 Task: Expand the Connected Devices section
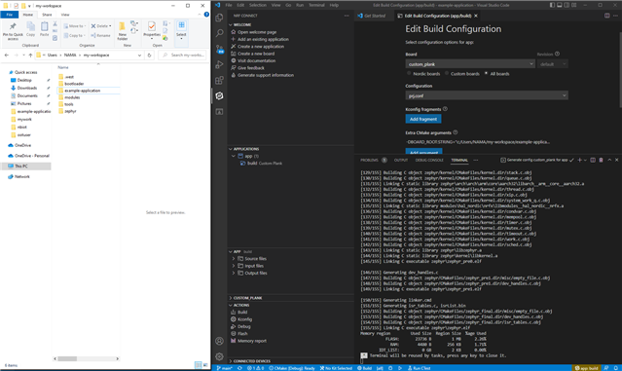click(x=231, y=361)
